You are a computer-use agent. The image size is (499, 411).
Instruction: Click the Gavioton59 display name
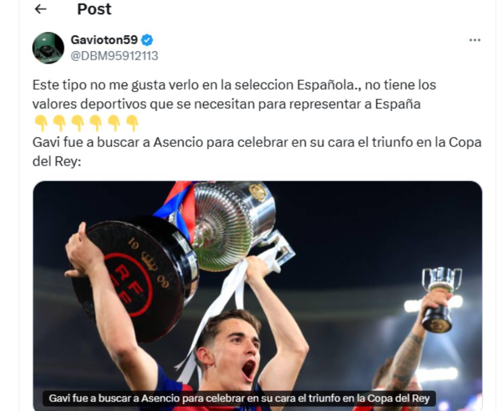point(104,40)
